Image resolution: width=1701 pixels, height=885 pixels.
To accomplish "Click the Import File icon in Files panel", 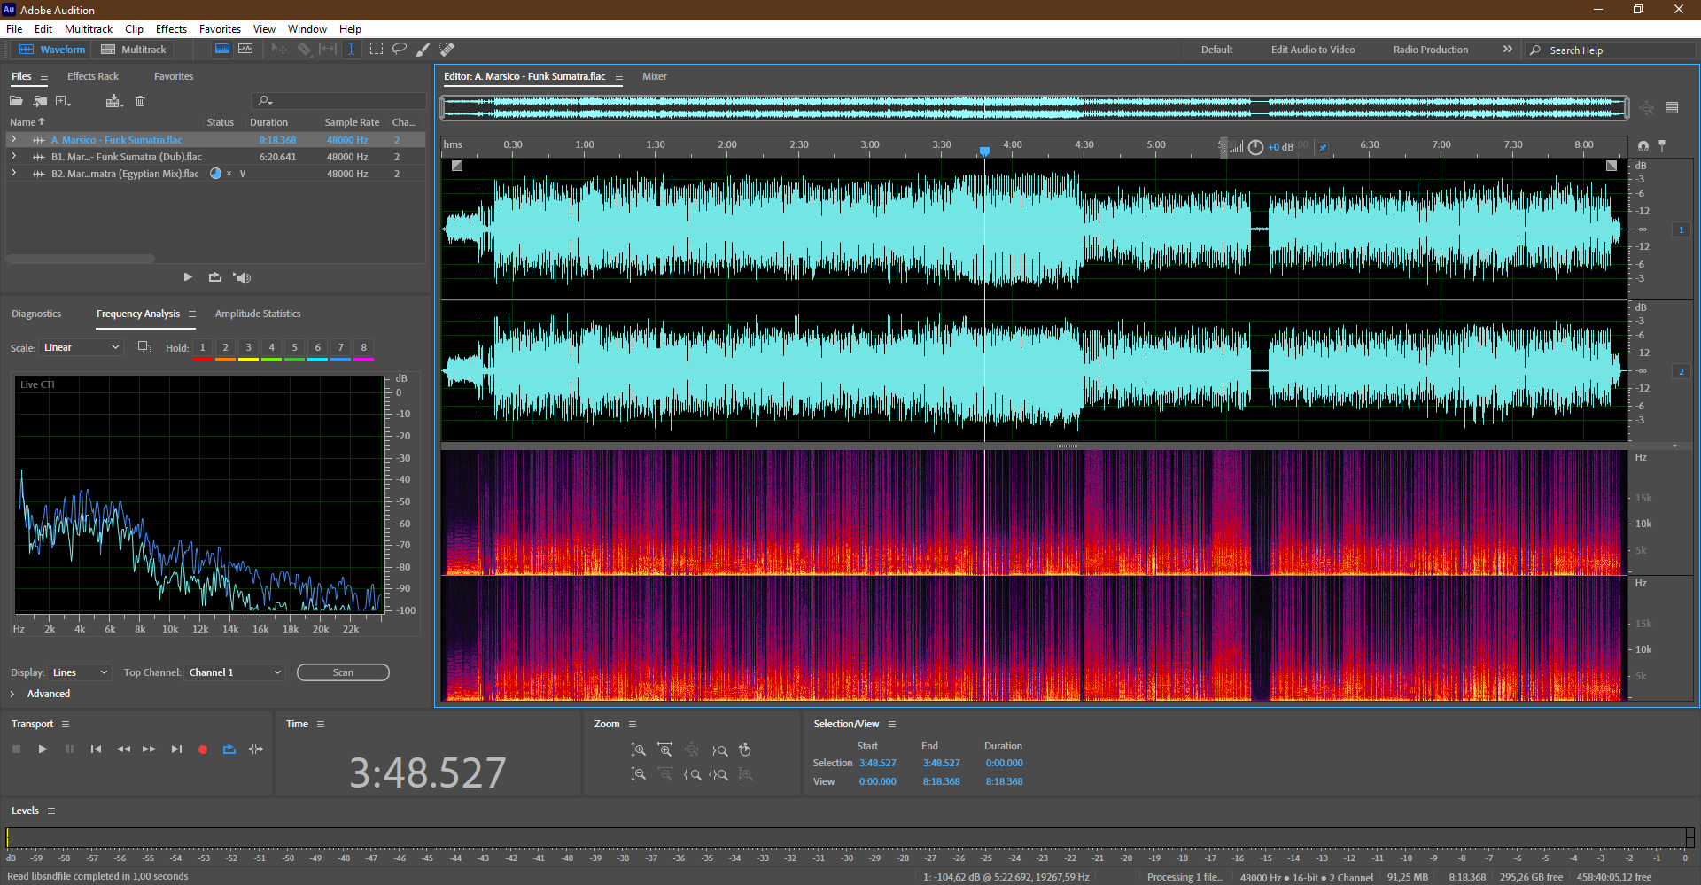I will [x=40, y=101].
